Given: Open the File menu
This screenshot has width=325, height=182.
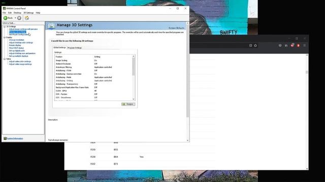Looking at the screenshot, I should click(x=4, y=13).
